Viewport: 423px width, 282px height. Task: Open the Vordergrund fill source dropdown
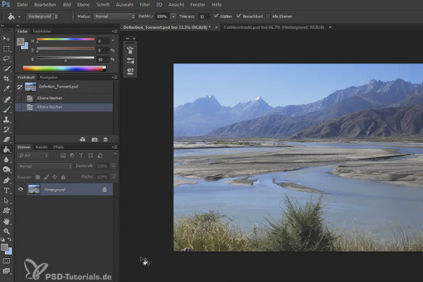[x=42, y=16]
